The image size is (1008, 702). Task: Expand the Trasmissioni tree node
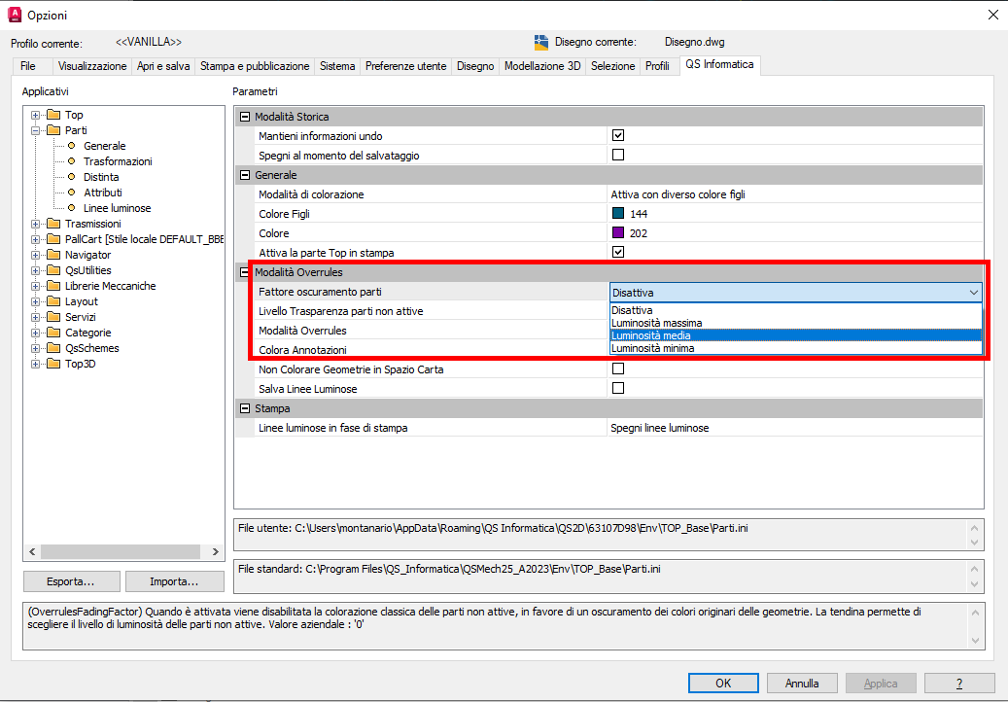(36, 224)
